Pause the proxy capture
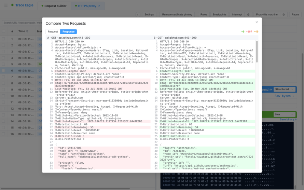 coord(295,15)
